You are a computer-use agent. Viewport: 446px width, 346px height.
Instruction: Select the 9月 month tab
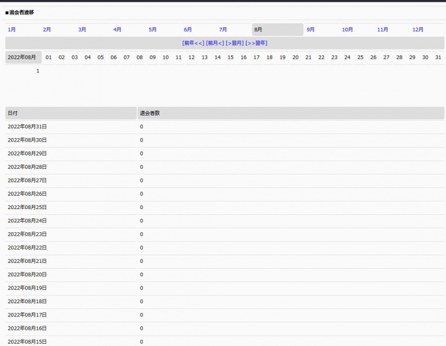coord(311,29)
